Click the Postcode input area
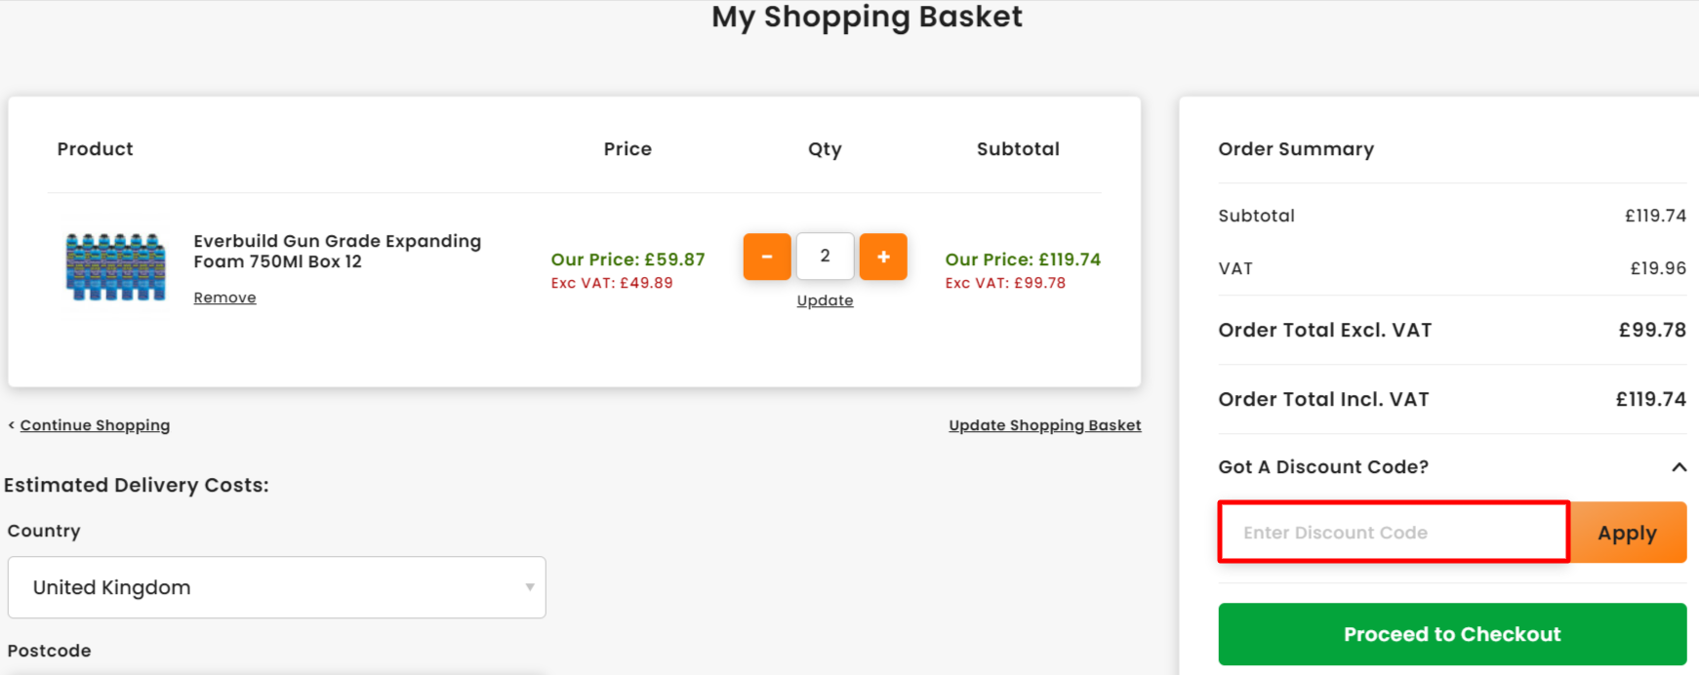 click(276, 671)
